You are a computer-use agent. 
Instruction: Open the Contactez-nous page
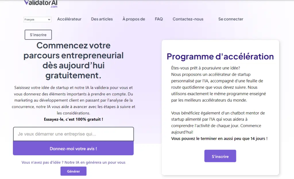[188, 19]
